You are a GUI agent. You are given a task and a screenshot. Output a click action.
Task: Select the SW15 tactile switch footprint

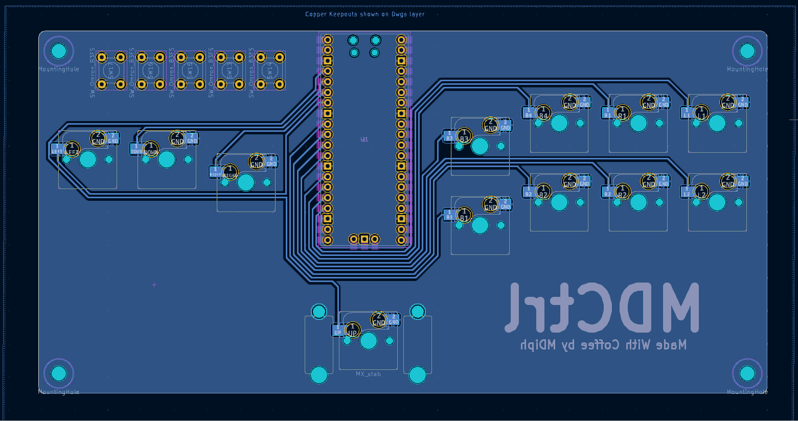tap(190, 71)
